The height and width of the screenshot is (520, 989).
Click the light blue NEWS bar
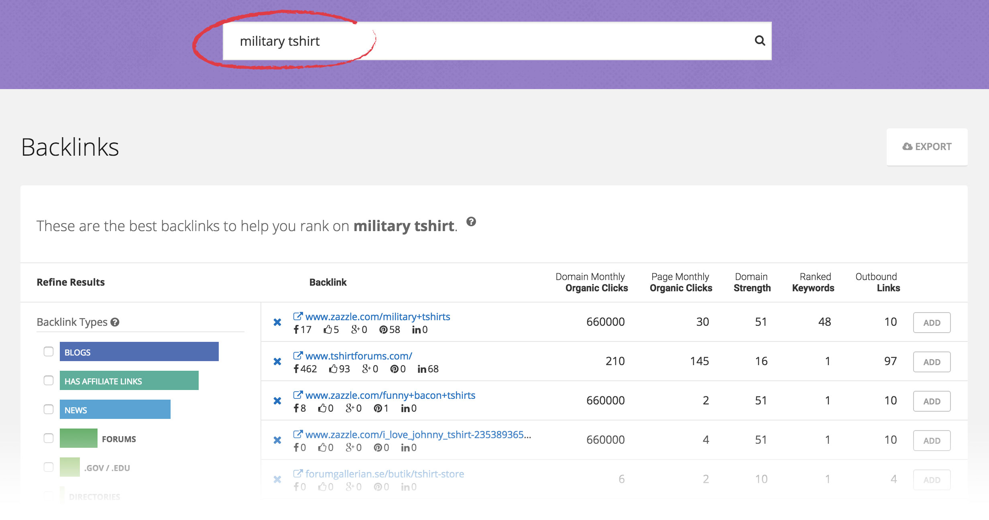115,409
